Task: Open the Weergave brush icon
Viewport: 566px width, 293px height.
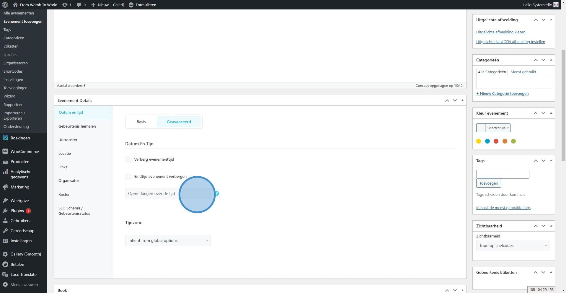Action: 5,201
